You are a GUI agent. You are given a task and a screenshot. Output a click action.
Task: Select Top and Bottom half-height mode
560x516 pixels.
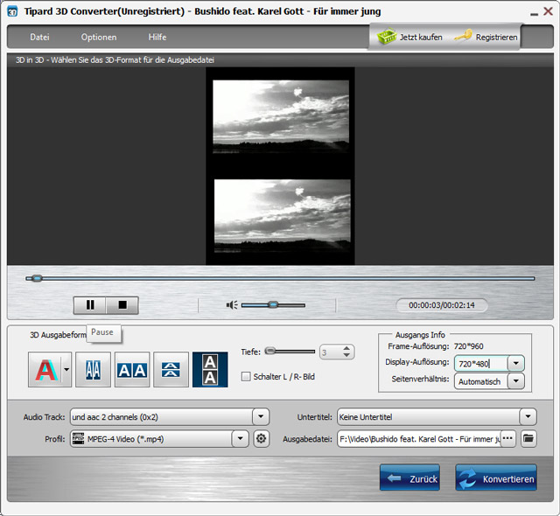coord(171,370)
